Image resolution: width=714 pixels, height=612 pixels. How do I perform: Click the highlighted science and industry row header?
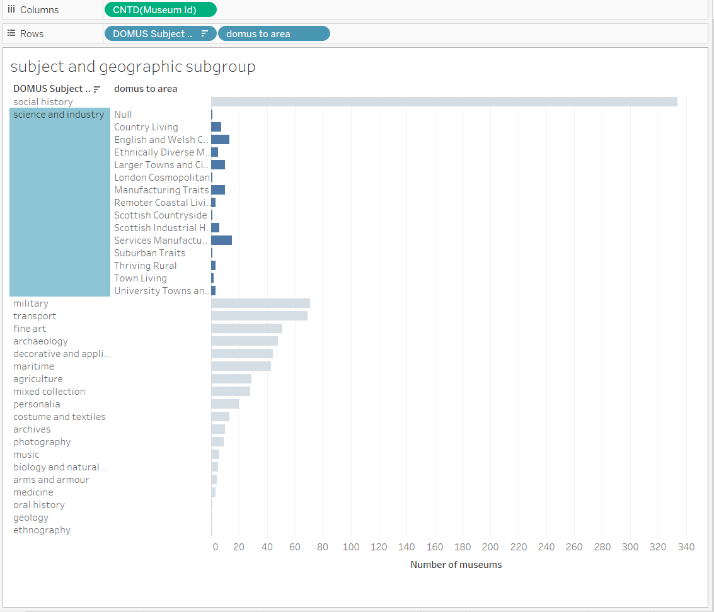coord(59,114)
